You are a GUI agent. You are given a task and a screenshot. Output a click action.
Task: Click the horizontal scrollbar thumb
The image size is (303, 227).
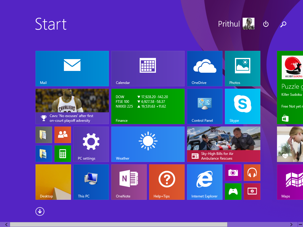(x=119, y=225)
